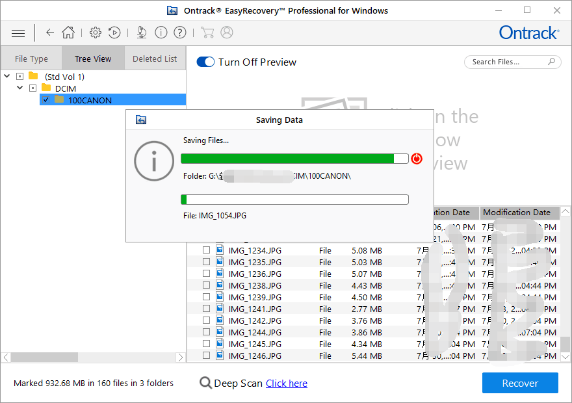572x403 pixels.
Task: Click the 4.43 MB size cell
Action: click(x=367, y=285)
